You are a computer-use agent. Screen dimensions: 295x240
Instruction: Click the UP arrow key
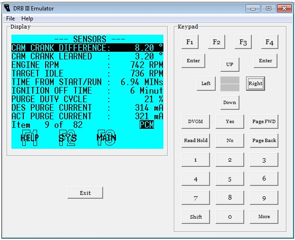click(x=229, y=64)
